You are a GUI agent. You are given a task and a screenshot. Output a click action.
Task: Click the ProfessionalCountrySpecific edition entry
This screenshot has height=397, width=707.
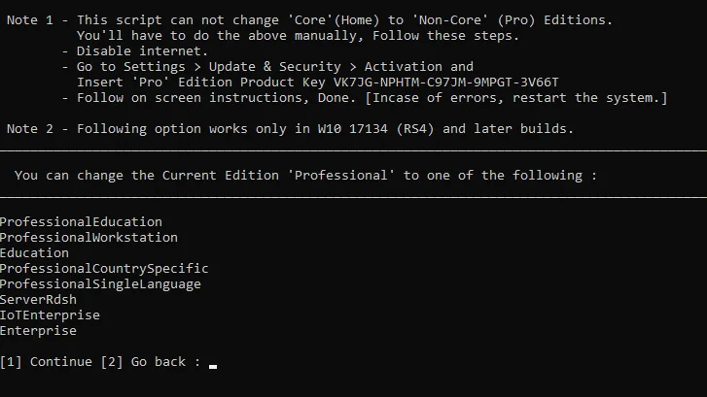tap(104, 269)
